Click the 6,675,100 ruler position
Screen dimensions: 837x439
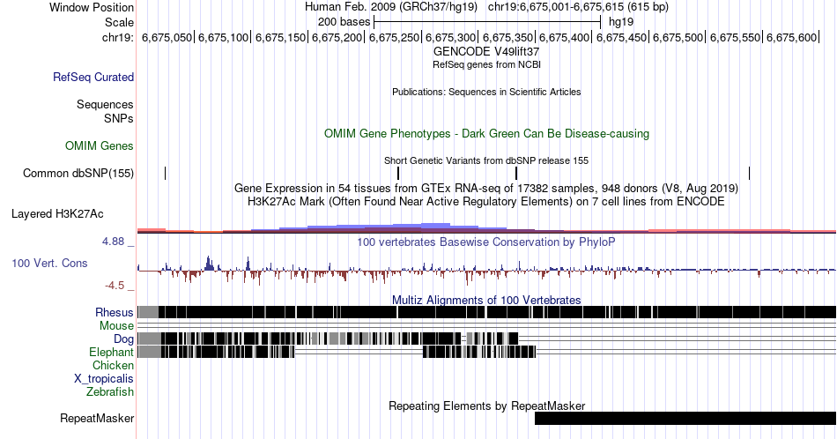224,37
